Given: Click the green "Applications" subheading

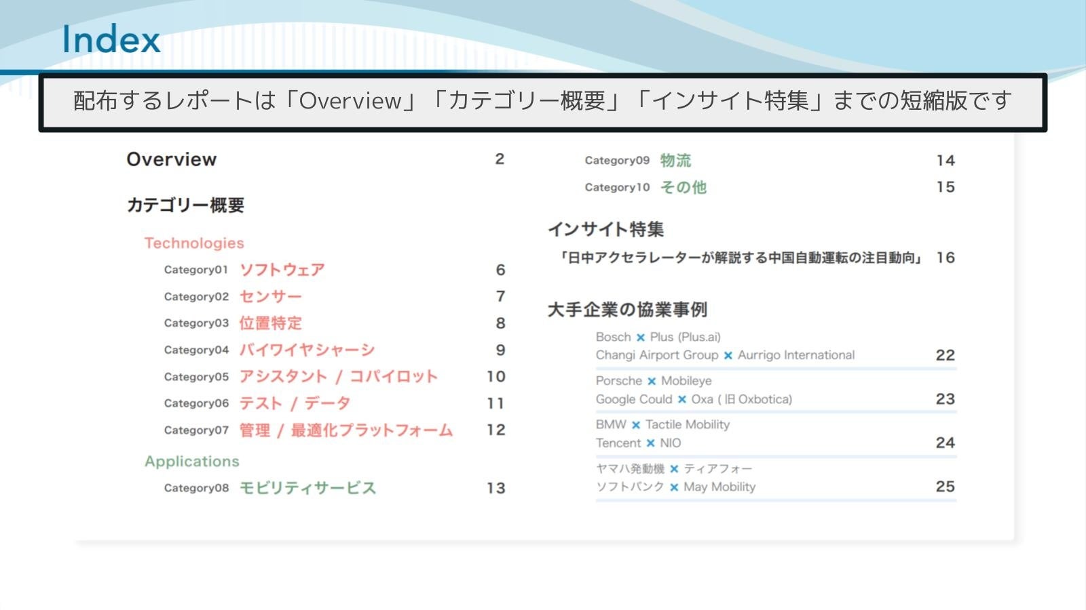Looking at the screenshot, I should [192, 462].
